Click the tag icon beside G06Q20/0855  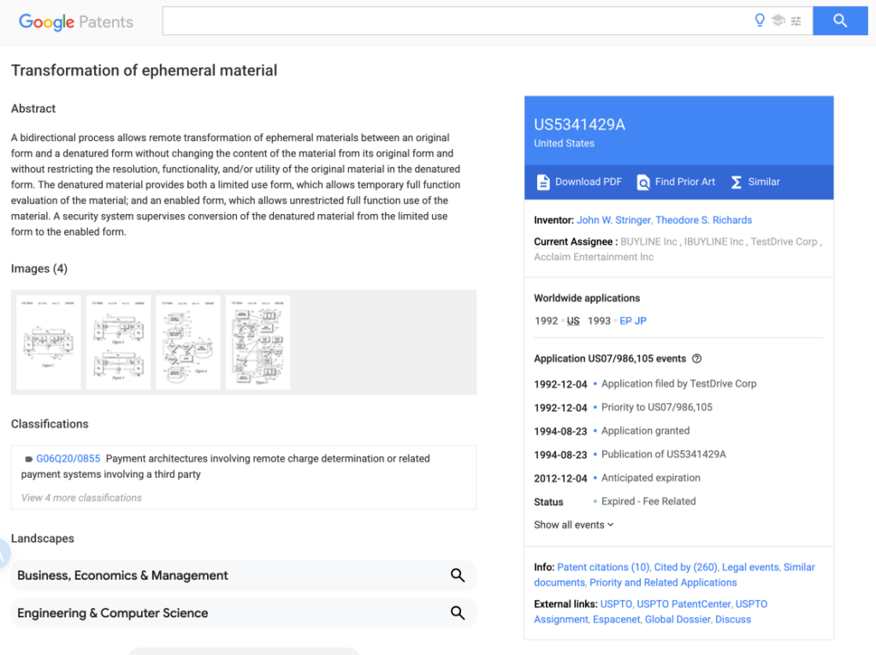(x=28, y=459)
